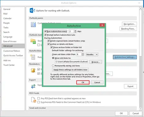Toggle Prompt before AutoArchive runs checkbox
Screen dimensions: 144x117
pyautogui.click(x=45, y=35)
